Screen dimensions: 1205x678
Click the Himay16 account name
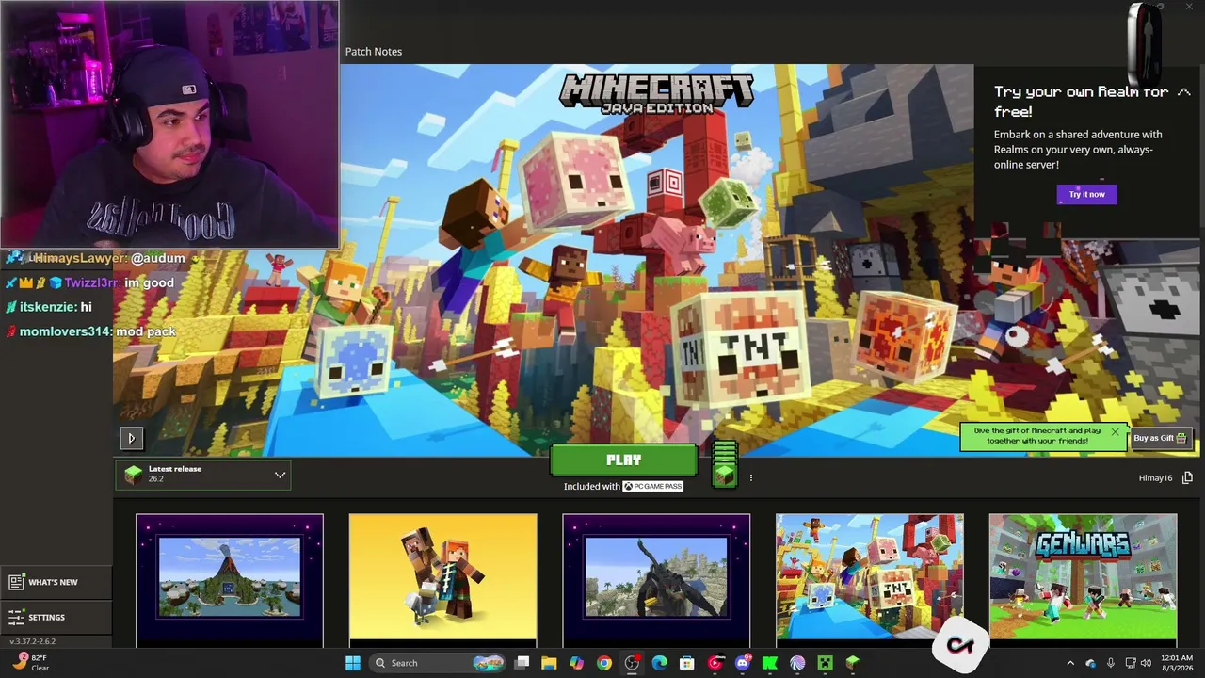tap(1155, 477)
